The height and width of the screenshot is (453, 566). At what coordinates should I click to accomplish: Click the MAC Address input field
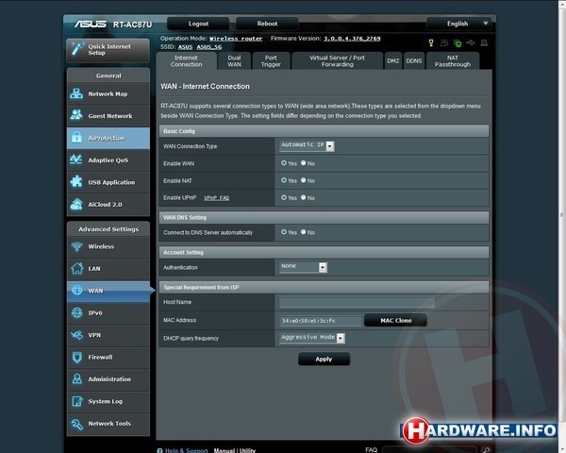[321, 321]
